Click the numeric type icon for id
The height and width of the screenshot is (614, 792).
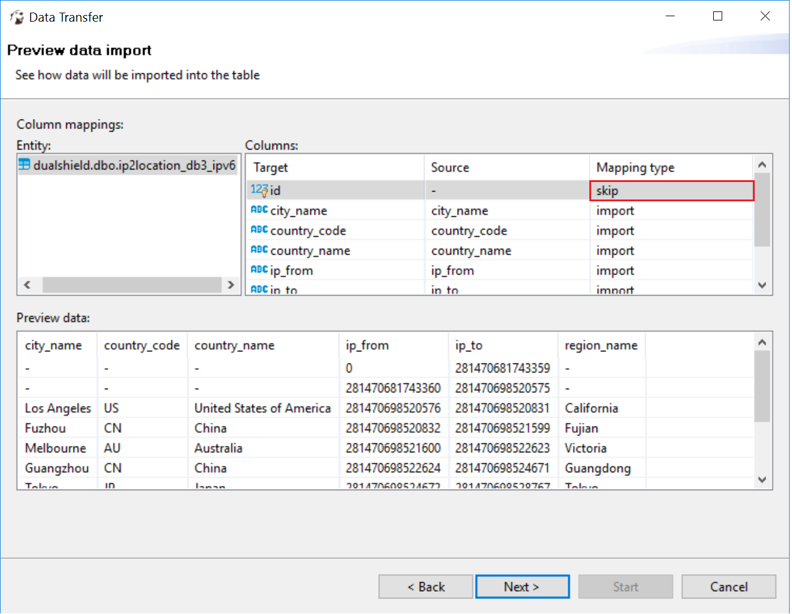tap(259, 190)
